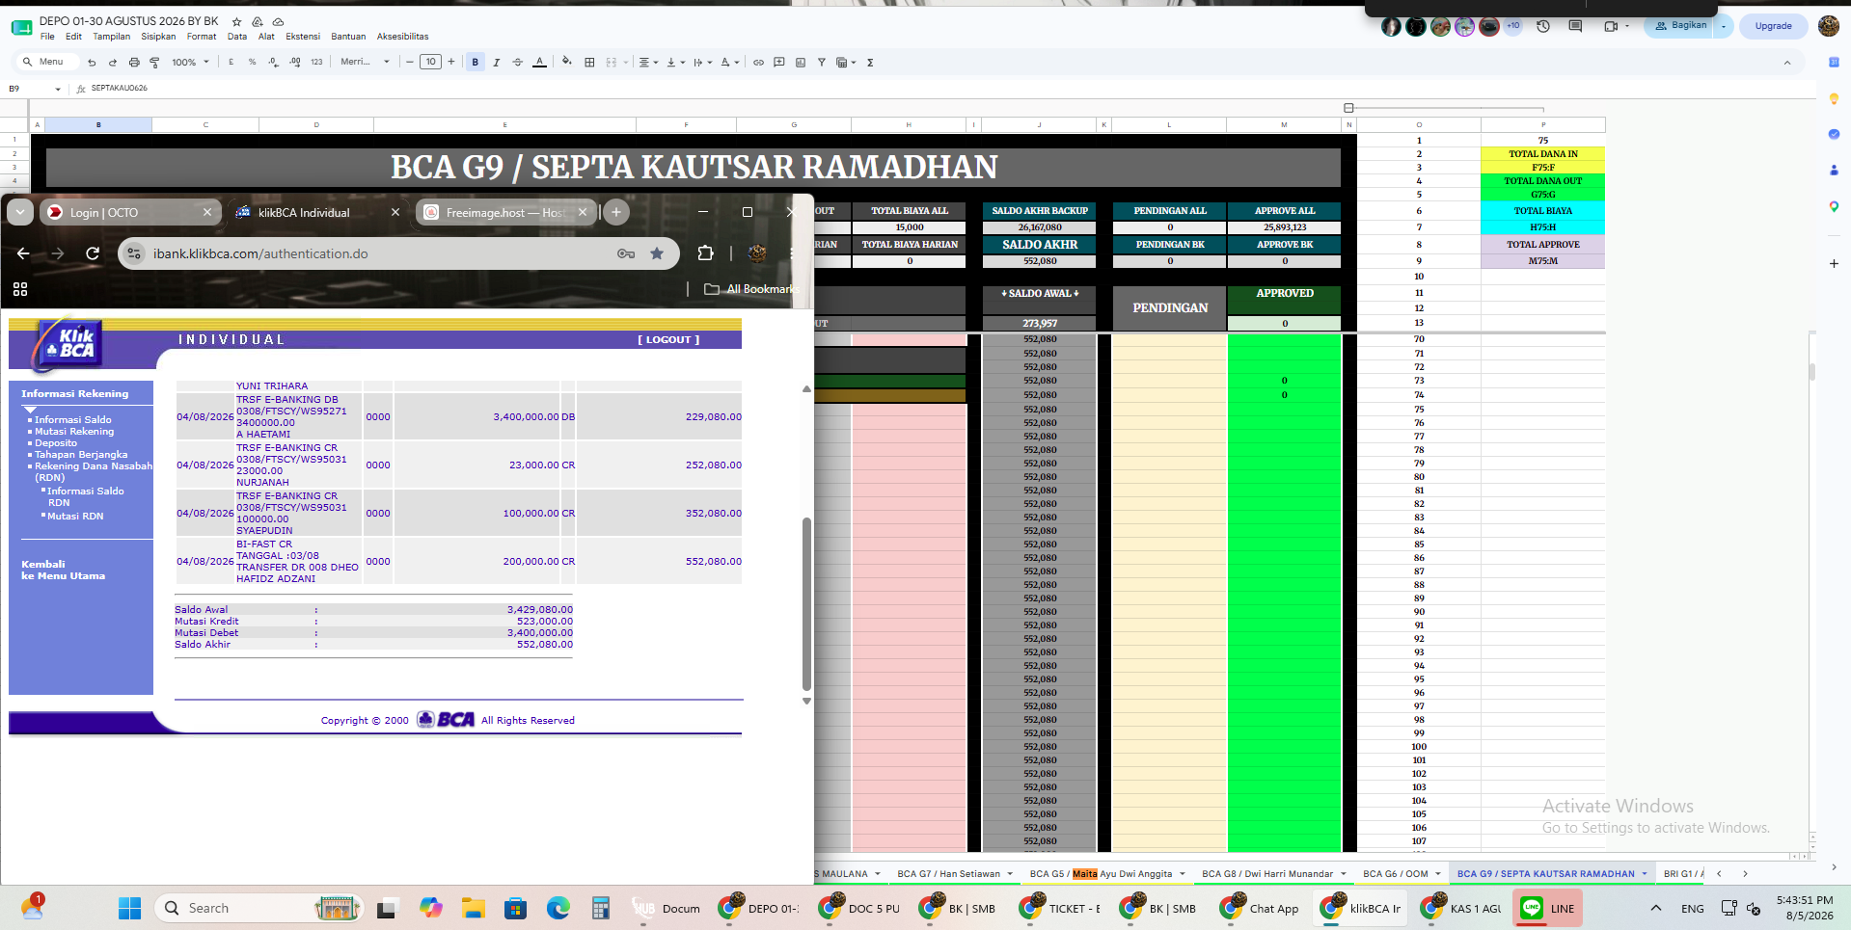
Task: Switch to the Freeimage.host tab
Action: (x=506, y=212)
